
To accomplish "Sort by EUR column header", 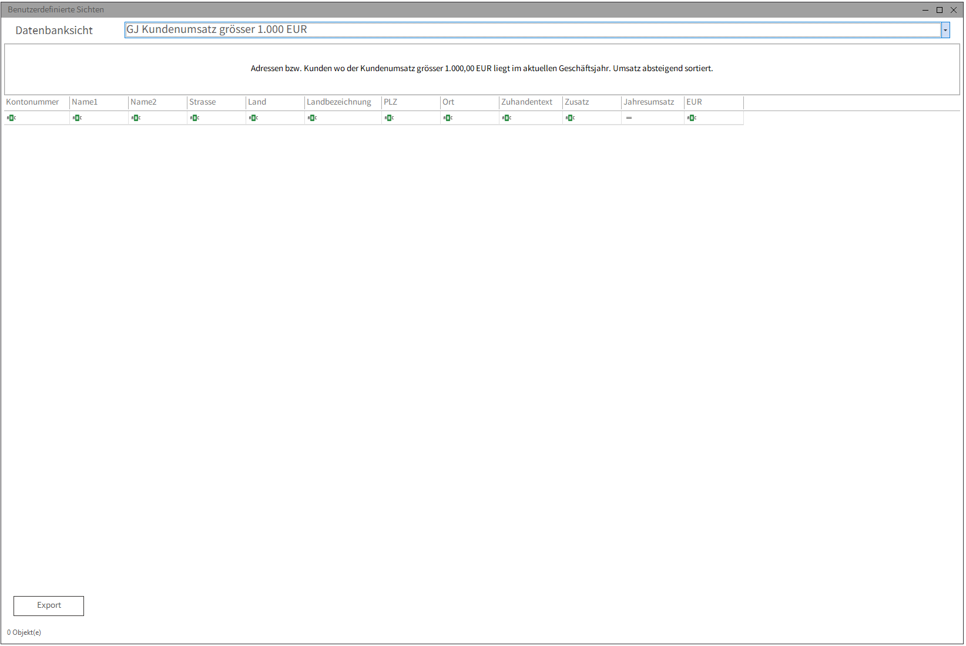I will pos(714,102).
